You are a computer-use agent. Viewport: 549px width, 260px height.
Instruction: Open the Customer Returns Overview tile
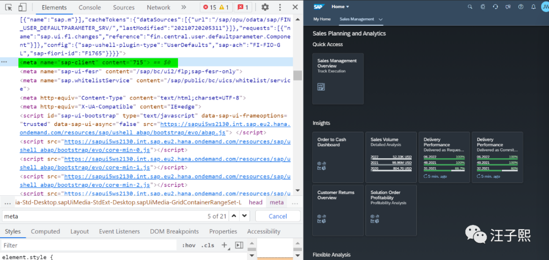(x=338, y=210)
